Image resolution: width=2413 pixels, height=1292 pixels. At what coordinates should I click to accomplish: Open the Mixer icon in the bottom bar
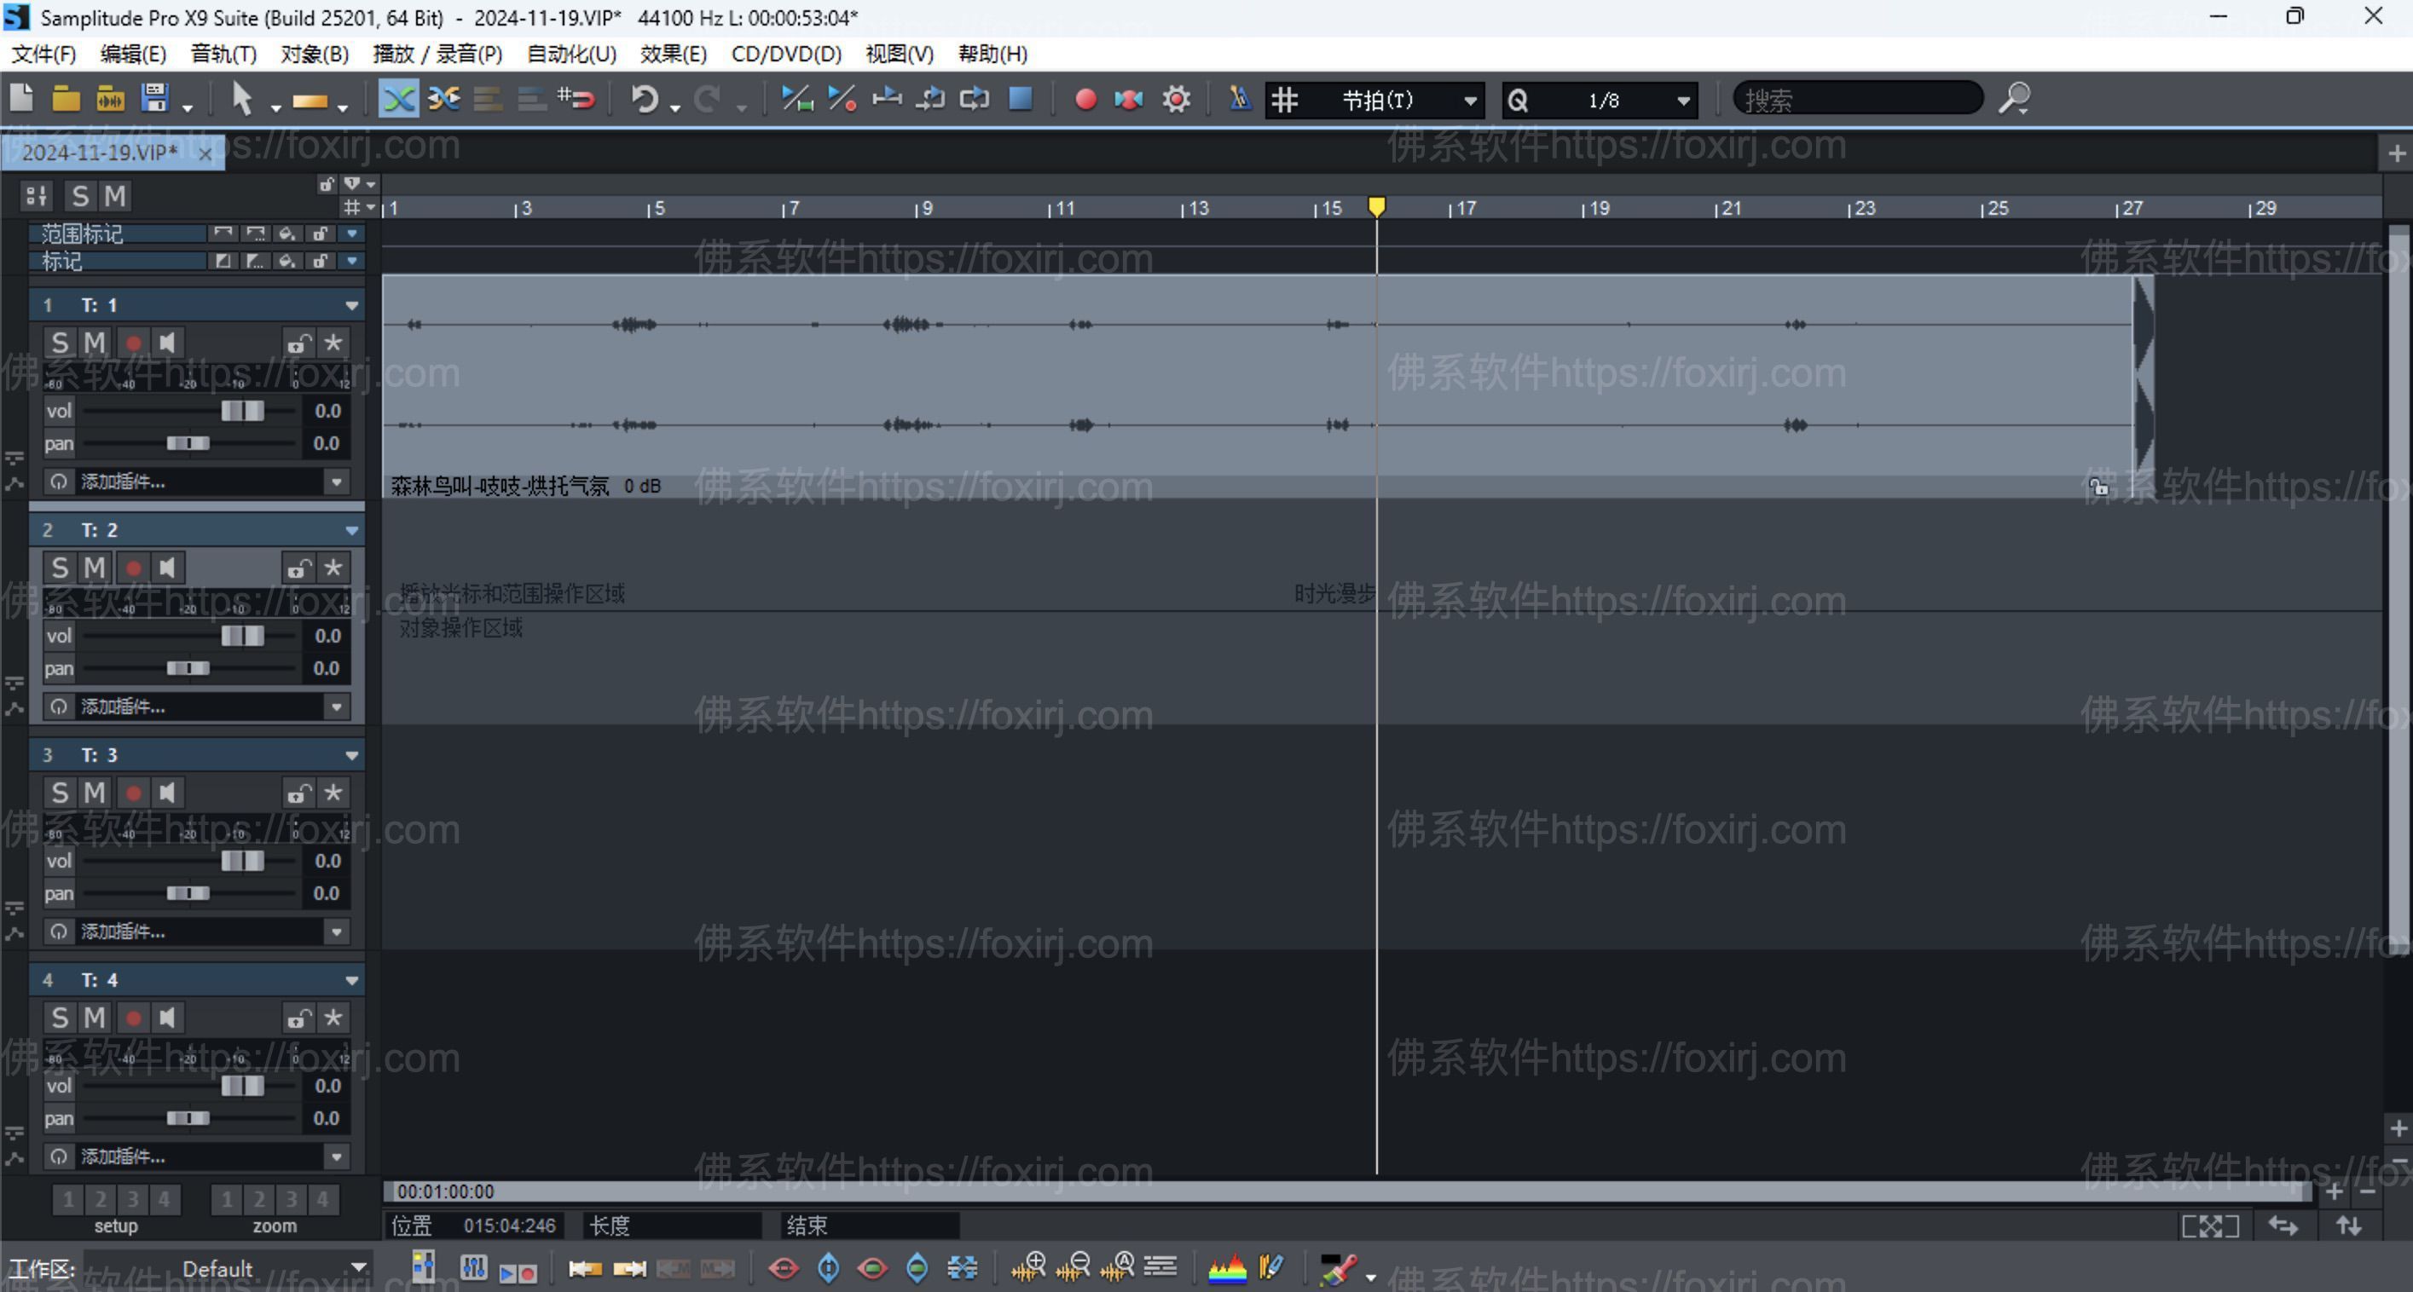click(473, 1267)
